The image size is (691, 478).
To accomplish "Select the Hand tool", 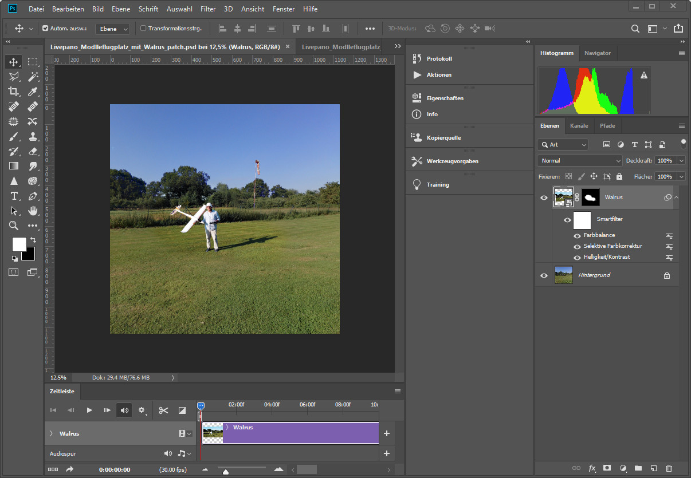I will click(33, 211).
